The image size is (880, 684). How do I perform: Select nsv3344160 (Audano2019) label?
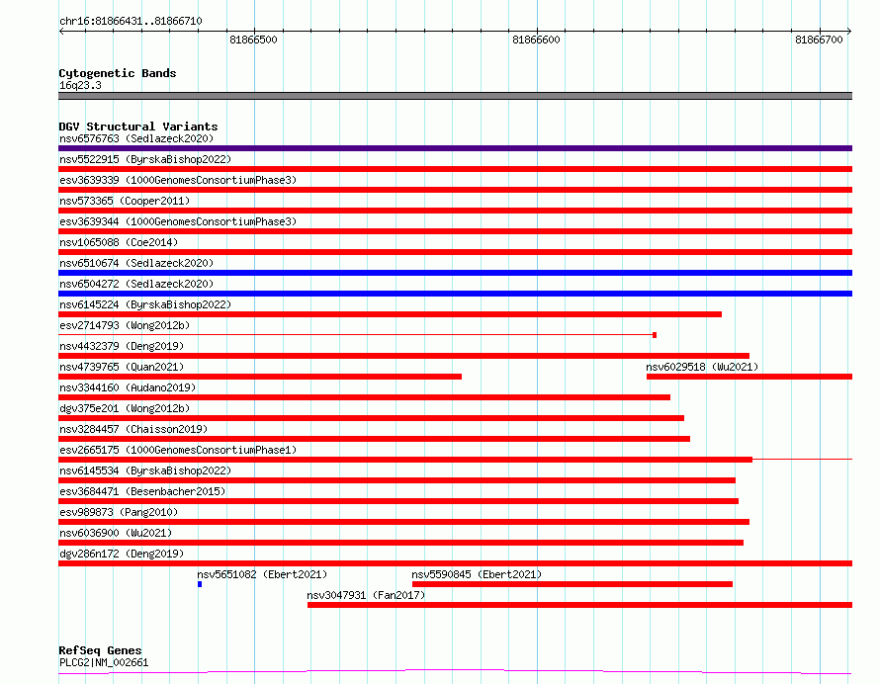[x=128, y=387]
